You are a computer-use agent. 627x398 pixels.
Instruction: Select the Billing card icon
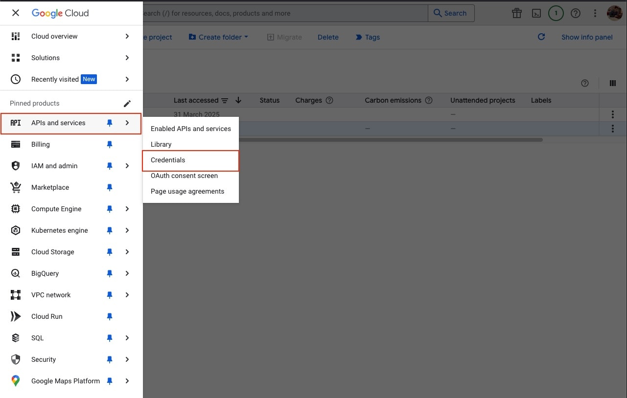click(16, 144)
